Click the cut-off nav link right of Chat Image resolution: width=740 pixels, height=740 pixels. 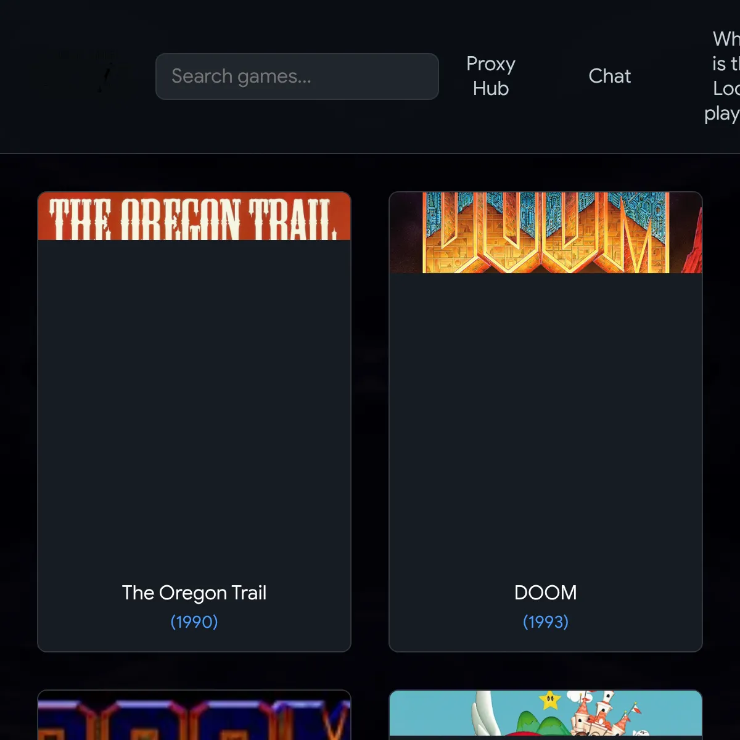click(724, 76)
